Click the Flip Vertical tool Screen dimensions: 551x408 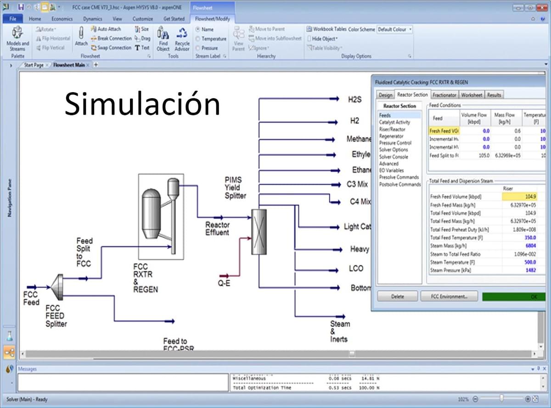pos(50,48)
